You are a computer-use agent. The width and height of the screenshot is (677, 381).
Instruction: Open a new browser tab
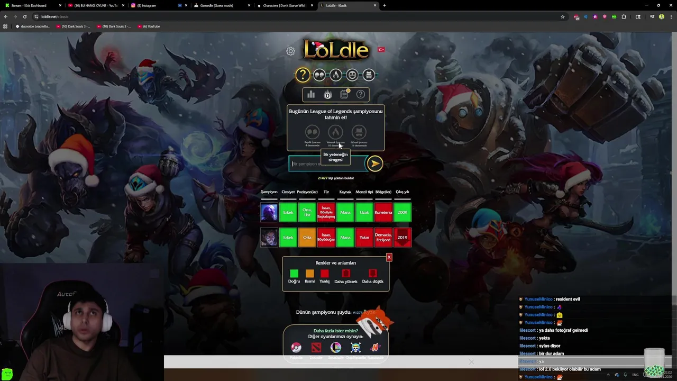(x=385, y=5)
